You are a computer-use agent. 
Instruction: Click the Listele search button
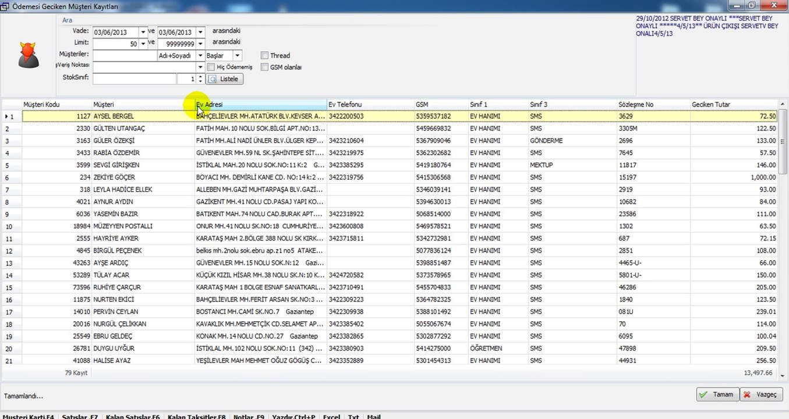point(225,79)
